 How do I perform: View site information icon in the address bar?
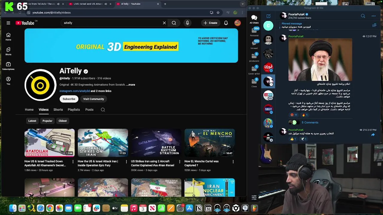[x=28, y=13]
